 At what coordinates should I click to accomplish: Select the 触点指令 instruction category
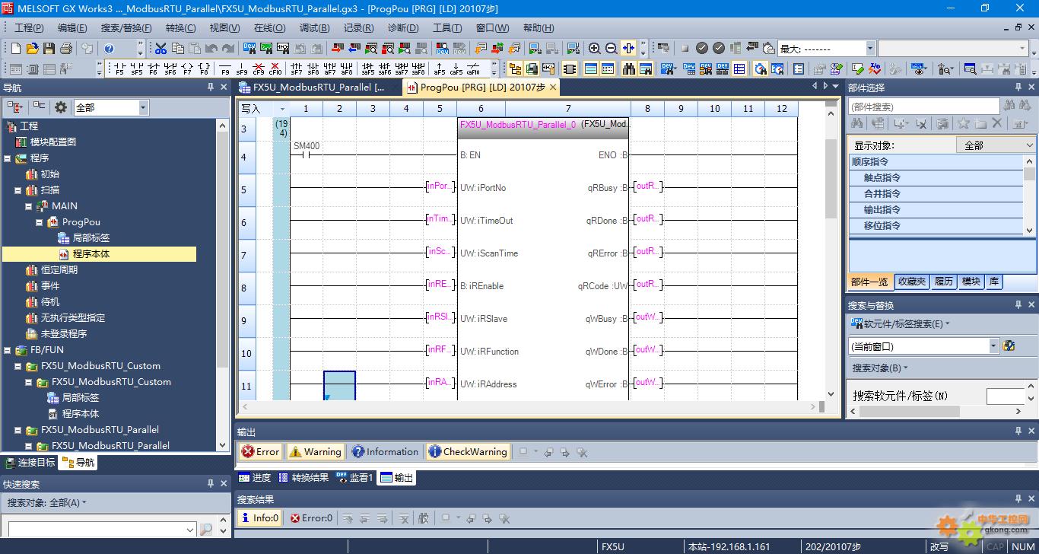pos(882,177)
